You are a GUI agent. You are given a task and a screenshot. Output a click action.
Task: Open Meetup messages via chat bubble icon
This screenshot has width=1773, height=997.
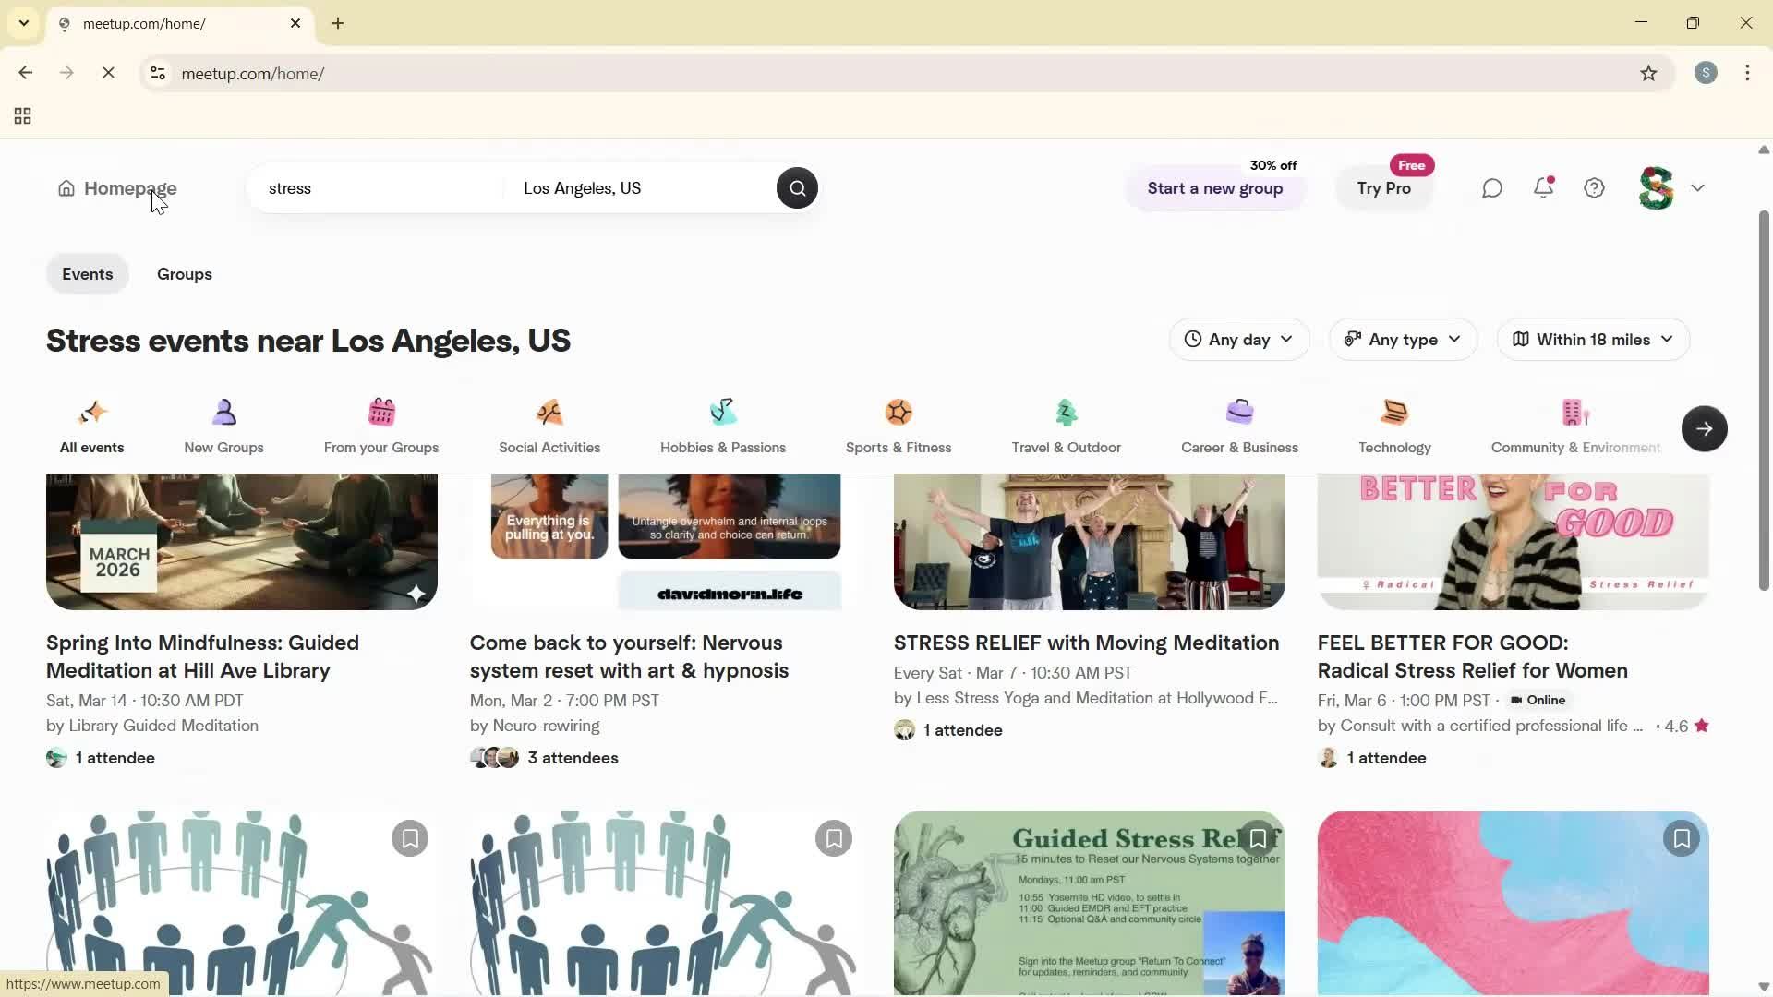tap(1491, 187)
